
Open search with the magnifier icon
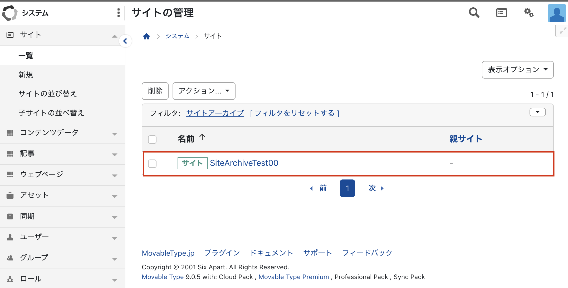tap(474, 12)
